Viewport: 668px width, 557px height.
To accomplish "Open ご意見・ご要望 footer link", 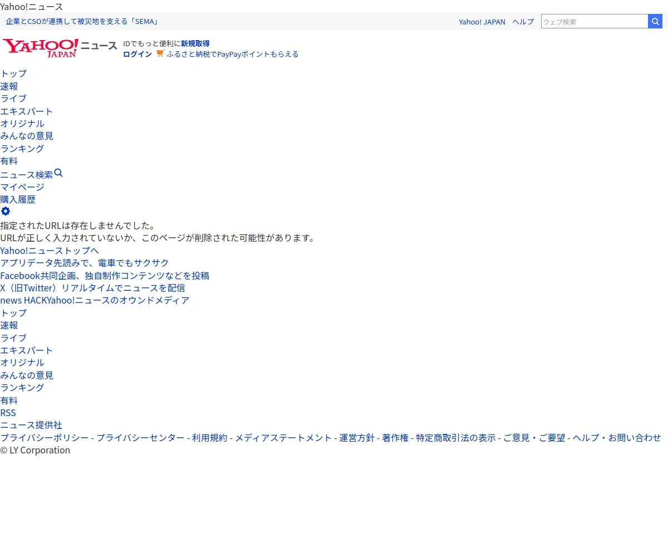I will [534, 438].
